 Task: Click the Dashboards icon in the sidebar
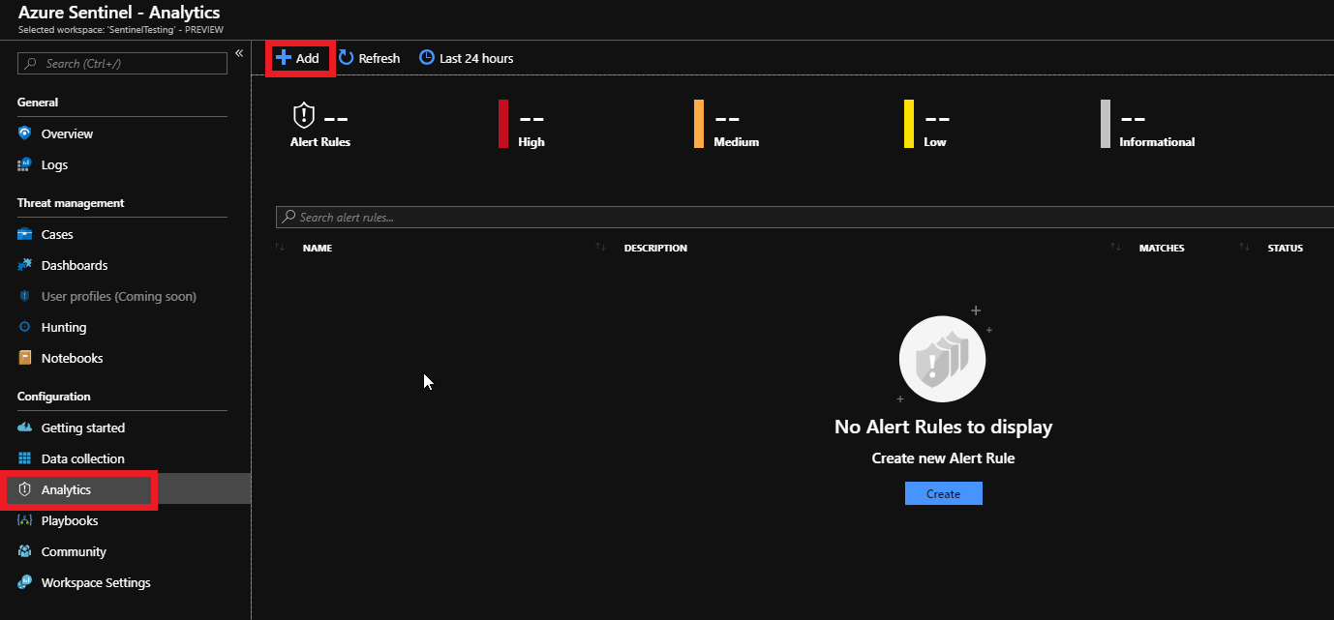click(x=25, y=265)
